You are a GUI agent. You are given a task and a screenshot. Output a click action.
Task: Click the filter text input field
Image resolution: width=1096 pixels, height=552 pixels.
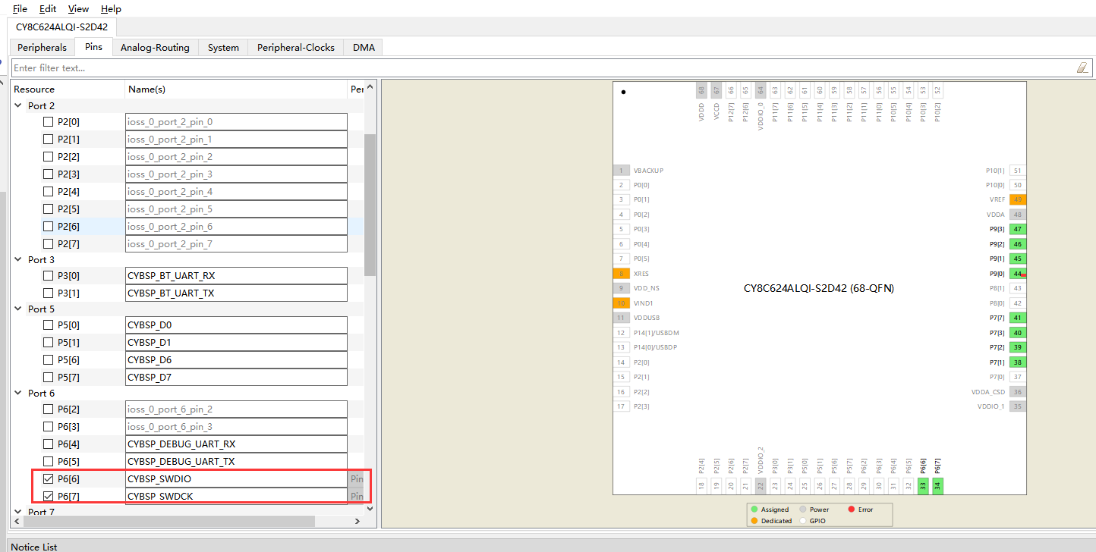tap(531, 67)
